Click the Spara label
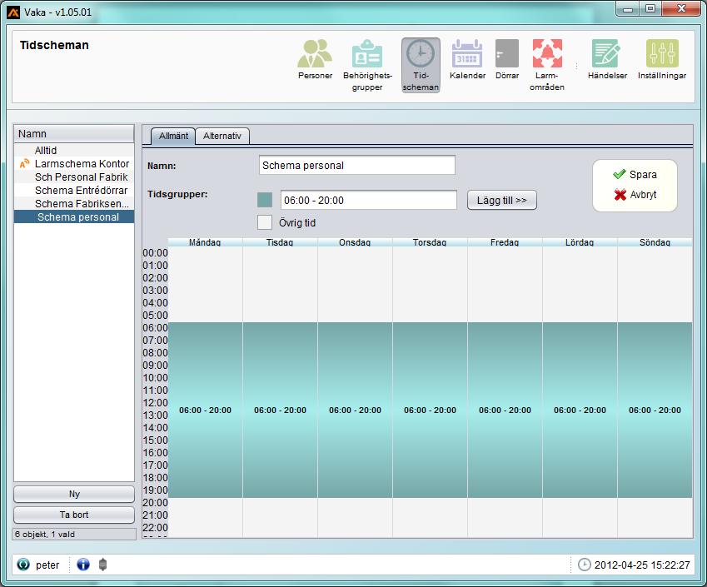 click(643, 175)
